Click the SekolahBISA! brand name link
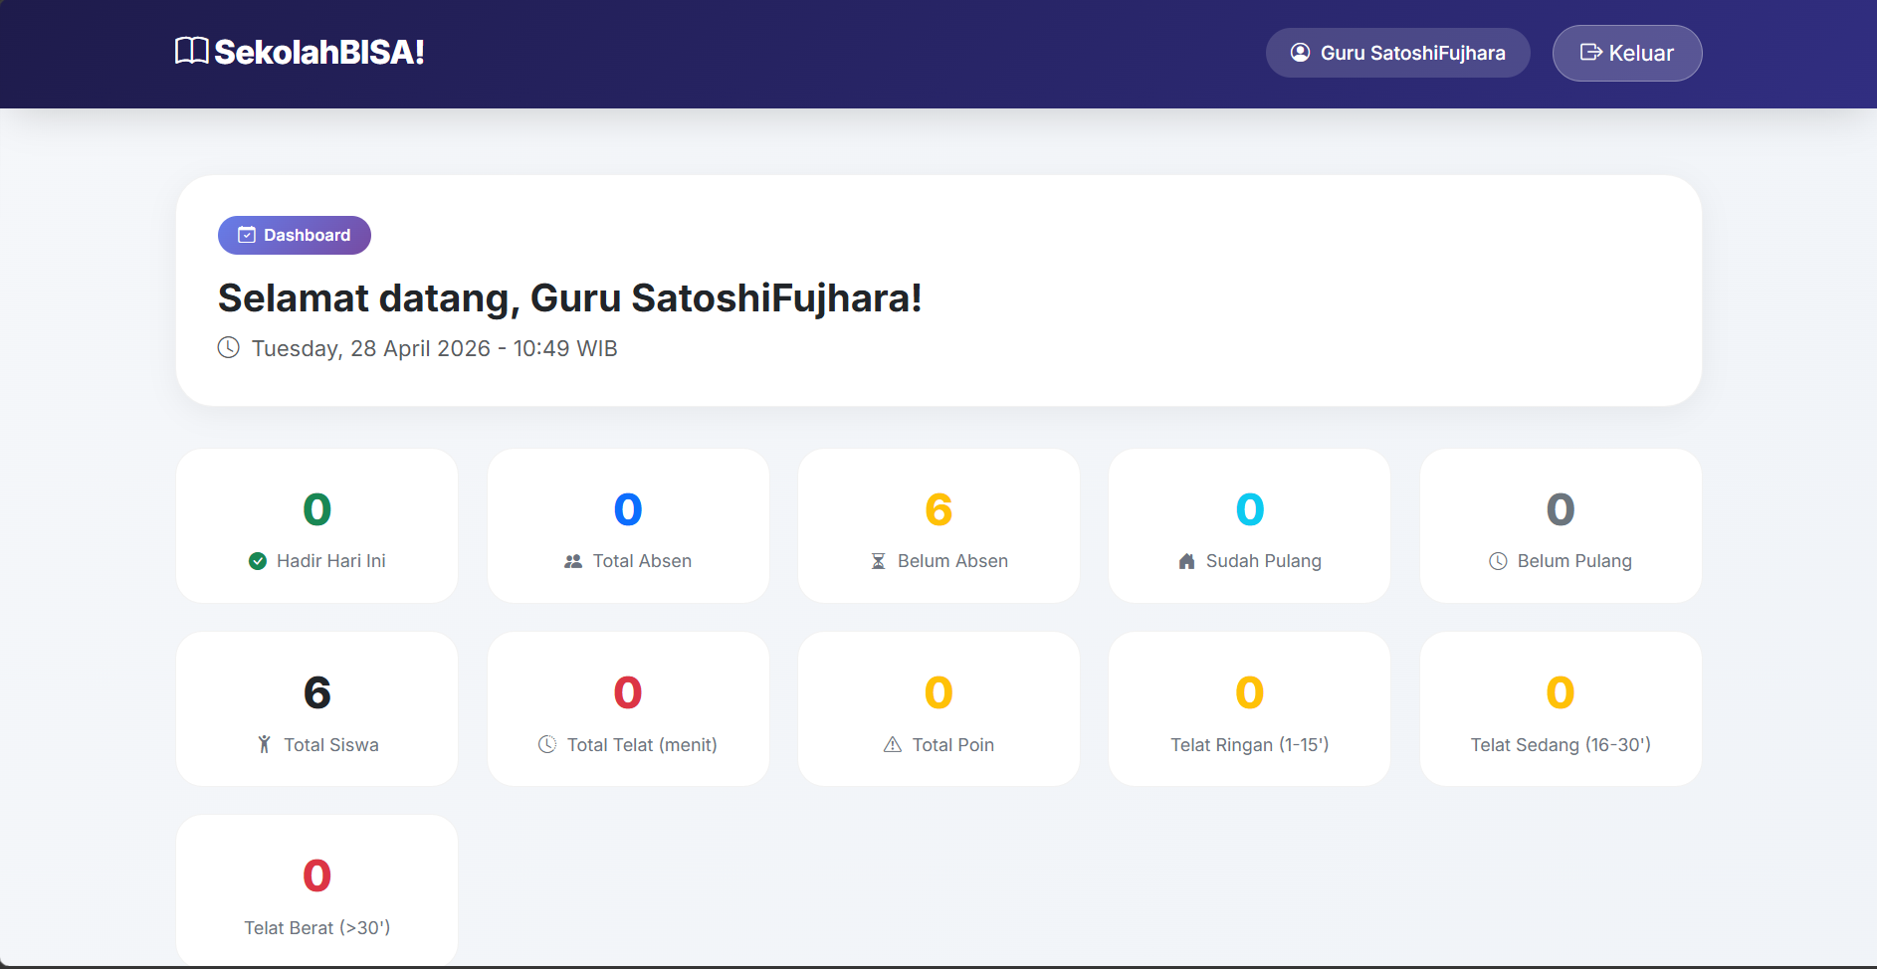The width and height of the screenshot is (1877, 969). 319,52
